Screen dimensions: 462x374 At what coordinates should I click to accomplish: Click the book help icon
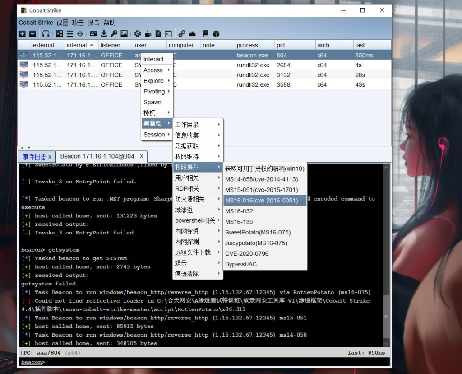206,33
